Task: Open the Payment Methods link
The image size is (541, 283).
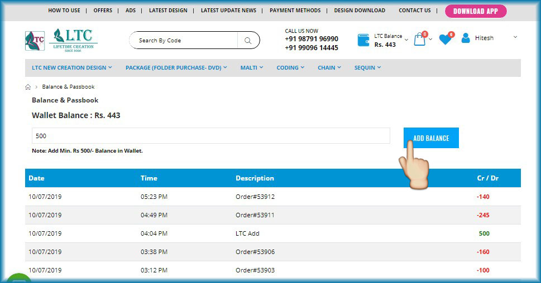Action: click(x=295, y=11)
